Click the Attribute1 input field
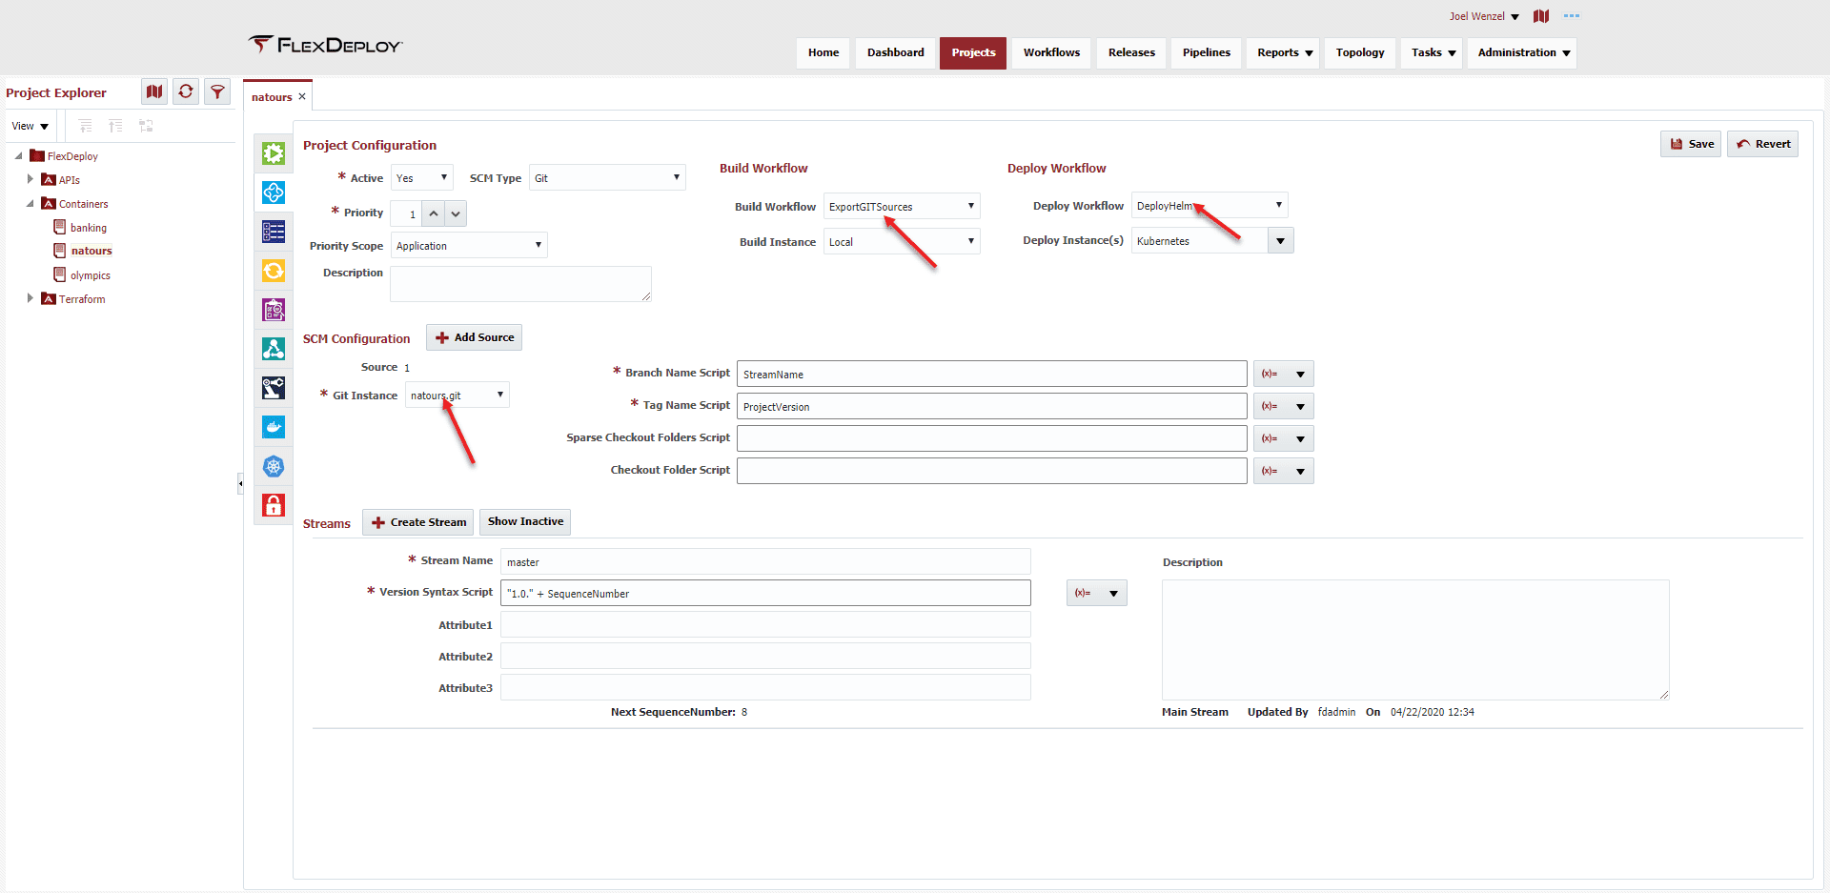This screenshot has height=893, width=1830. (765, 624)
